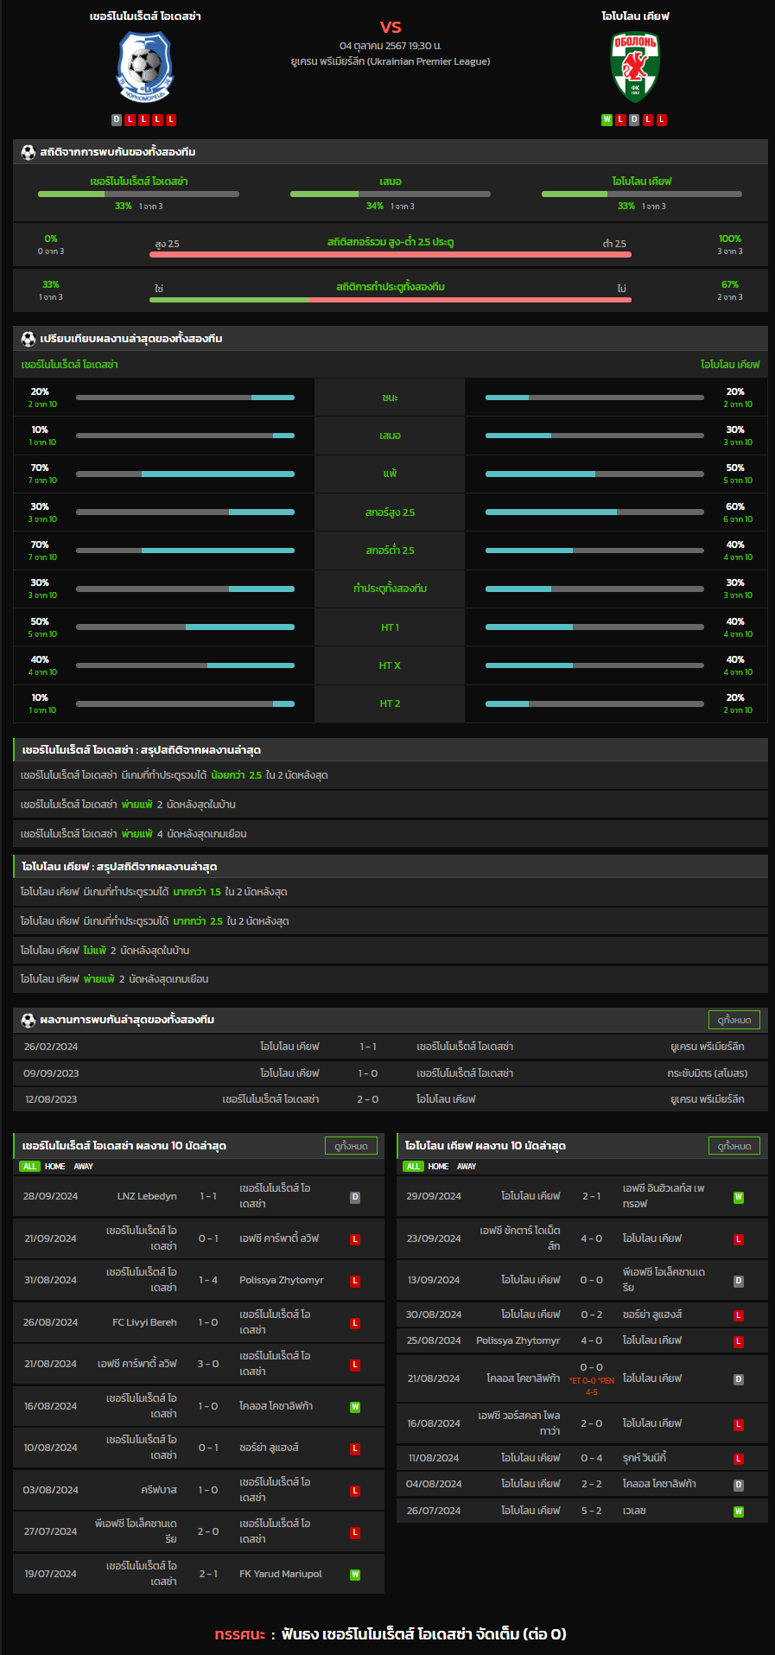Click the L badge for FC Livyi Bereh match
Screen dimensions: 775x1655
pos(355,1323)
